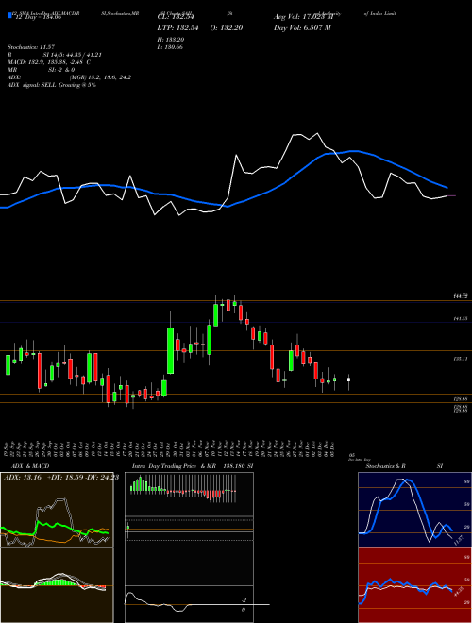Click the RSI 14/5 value '44.35 / 41.21'

coord(82,55)
